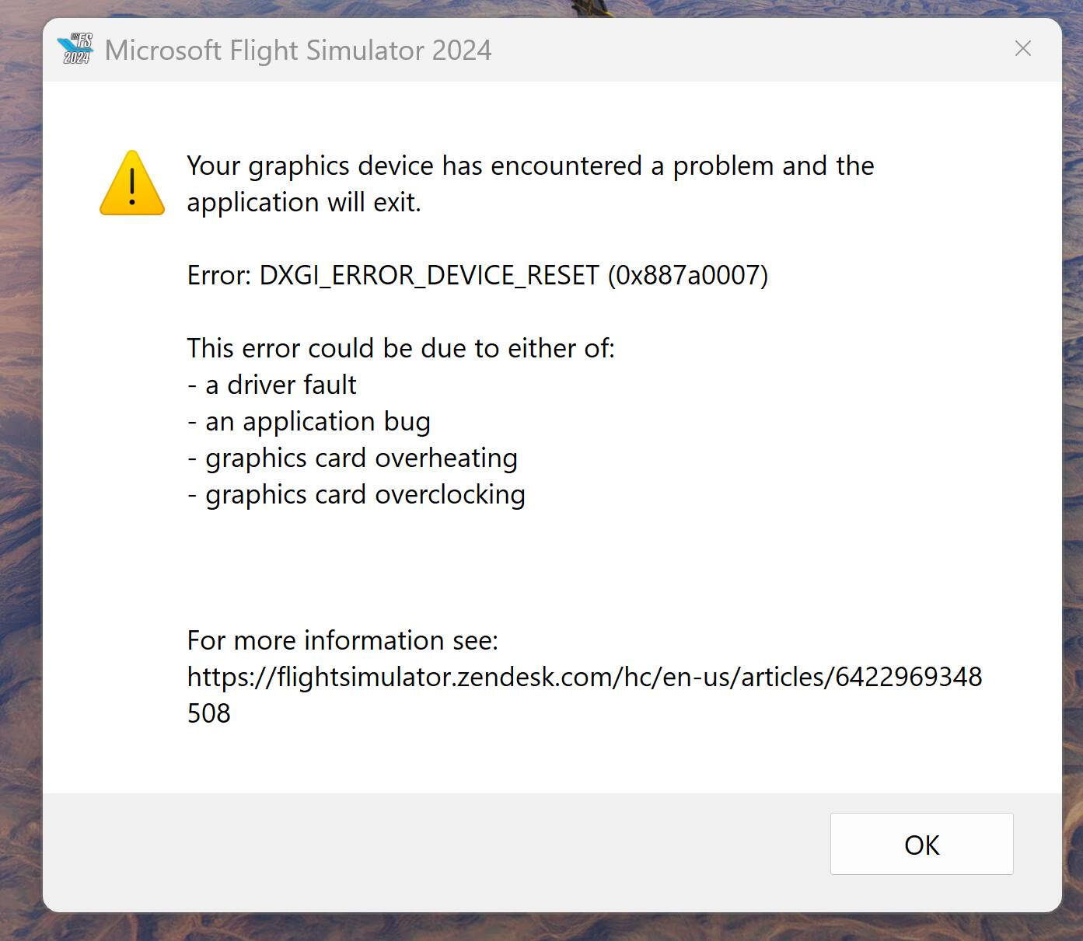Screen dimensions: 1083x941
Task: Close the error dialog with the X
Action: [1022, 49]
